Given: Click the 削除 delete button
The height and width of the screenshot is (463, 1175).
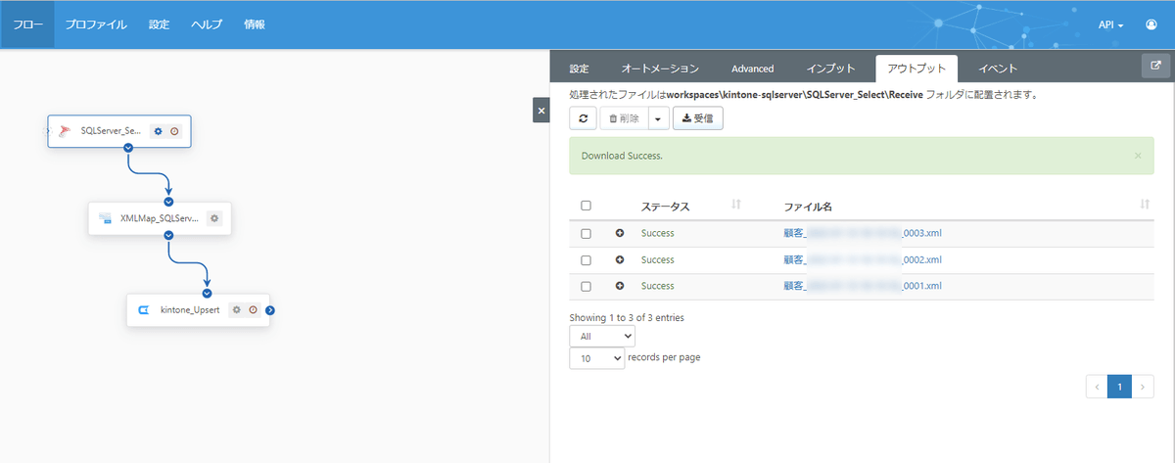Looking at the screenshot, I should [x=624, y=118].
